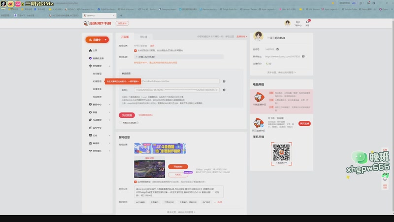The image size is (394, 222).
Task: Open the last submenu entry under creation management
Action: (x=97, y=97)
